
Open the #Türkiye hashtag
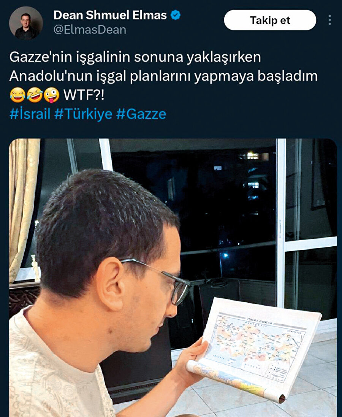(83, 114)
